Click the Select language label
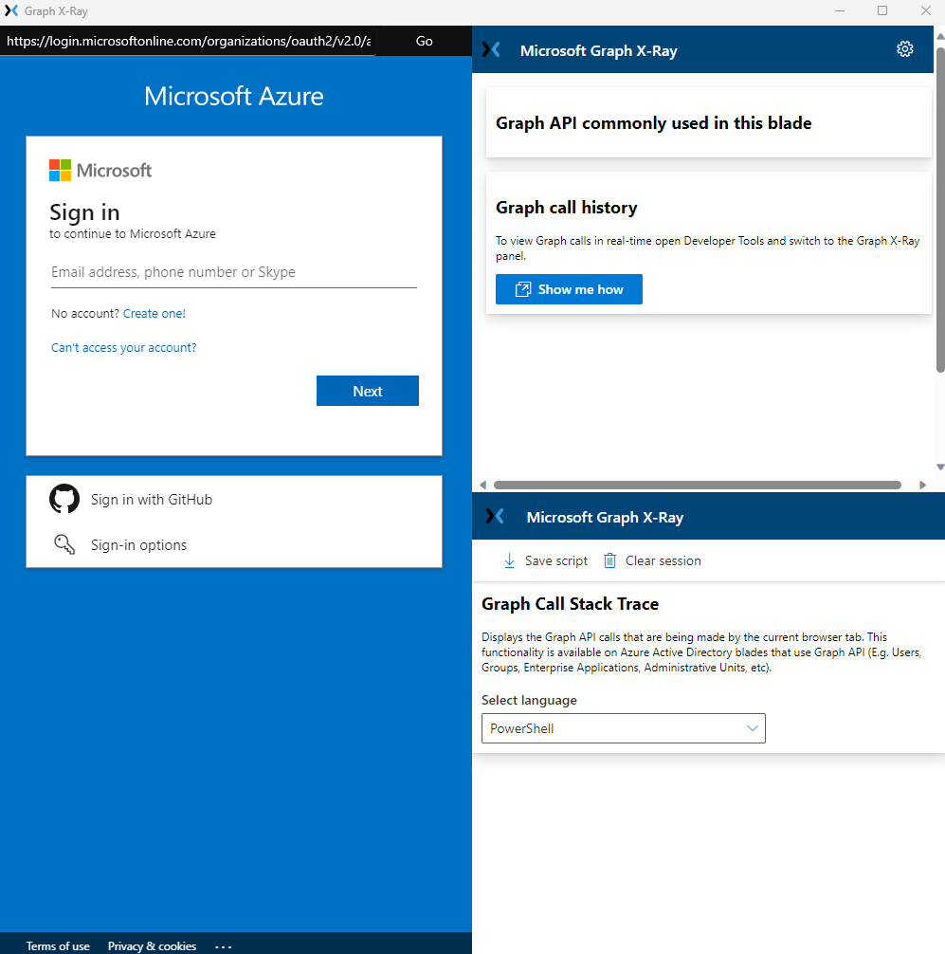Viewport: 945px width, 954px height. pos(529,700)
